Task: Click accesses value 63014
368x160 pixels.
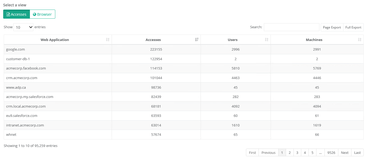Action: [x=156, y=125]
